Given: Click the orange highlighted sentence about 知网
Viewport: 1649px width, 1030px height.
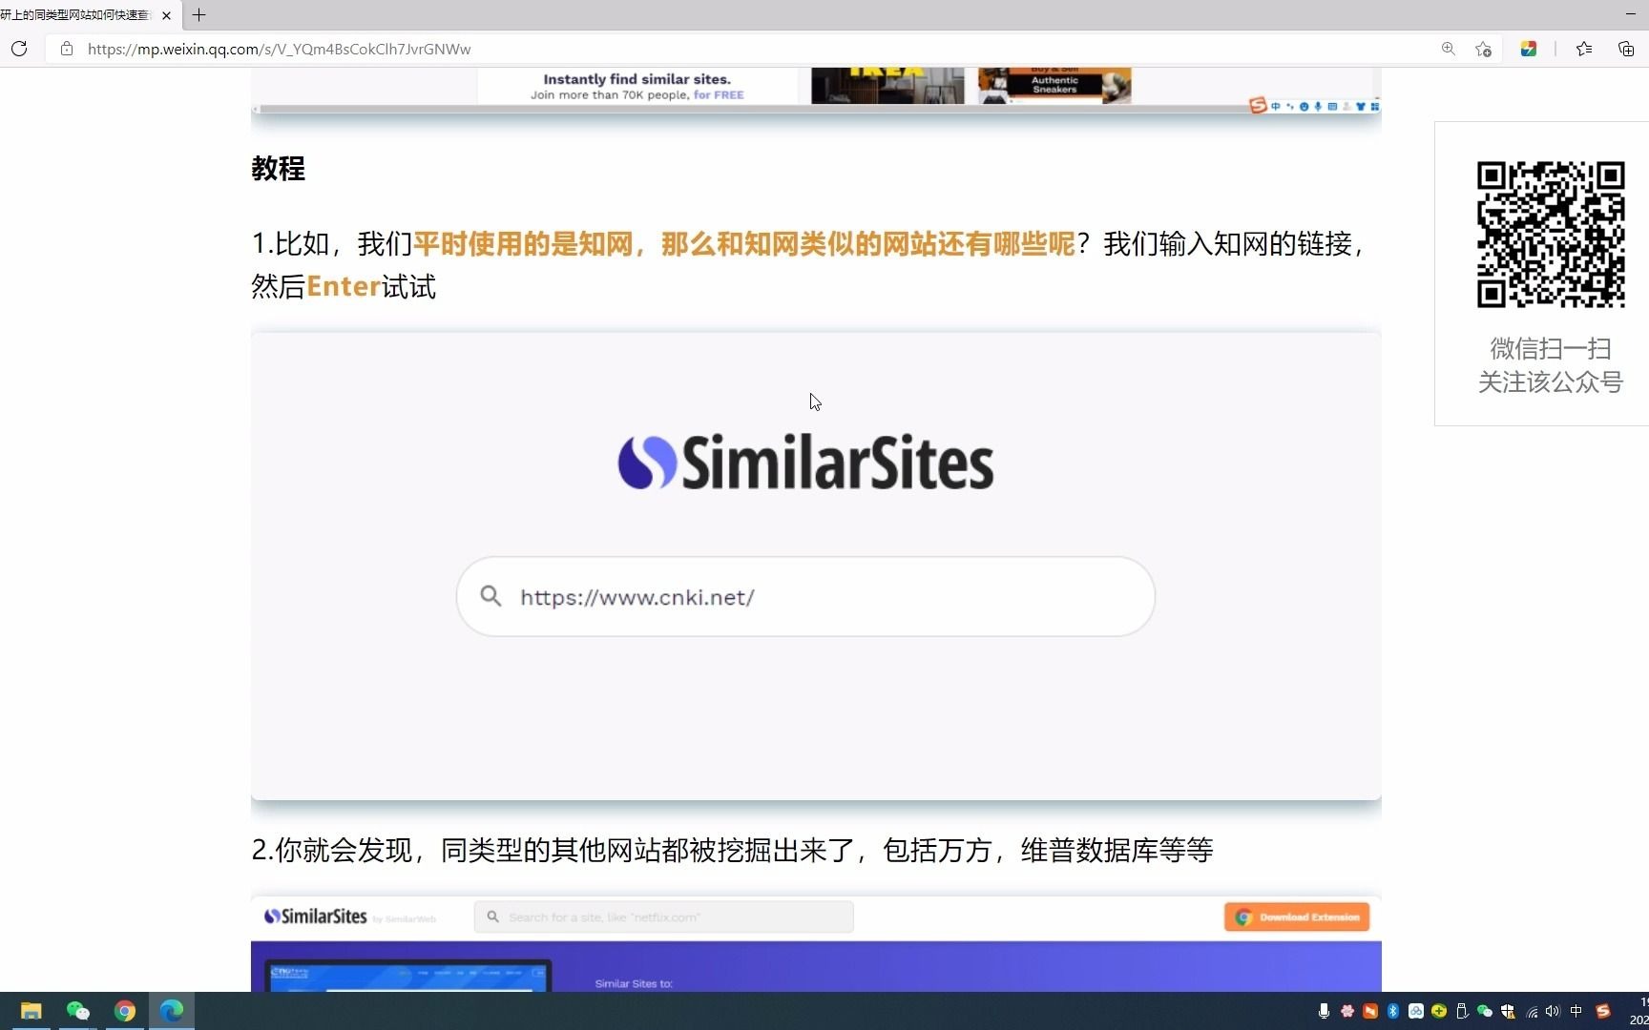Looking at the screenshot, I should (744, 244).
